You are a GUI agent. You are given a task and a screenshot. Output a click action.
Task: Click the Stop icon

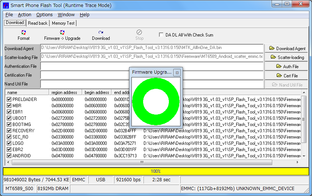click(x=139, y=32)
